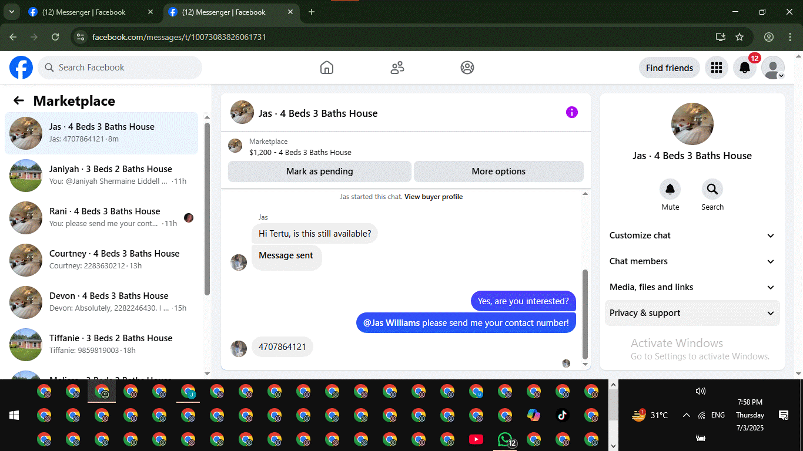
Task: Open the Groups icon in top navigation
Action: coord(467,68)
